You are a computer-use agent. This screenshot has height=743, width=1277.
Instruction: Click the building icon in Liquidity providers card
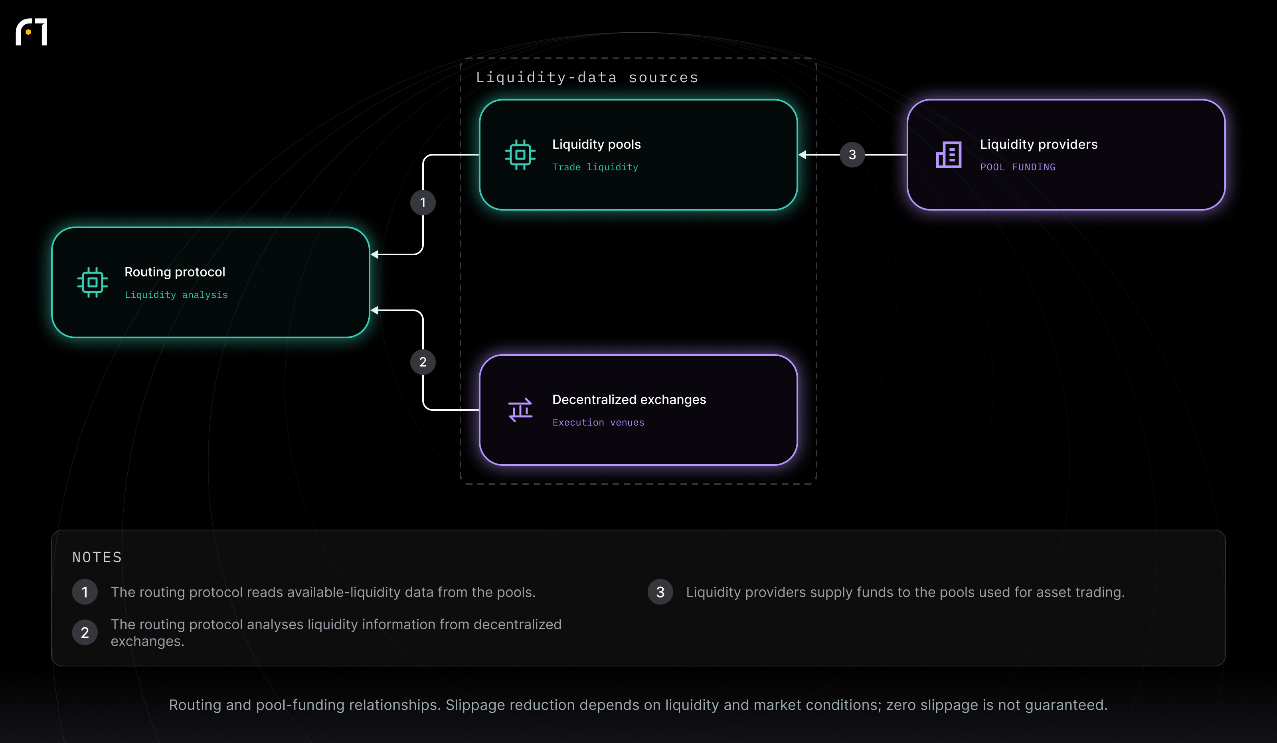(x=948, y=154)
